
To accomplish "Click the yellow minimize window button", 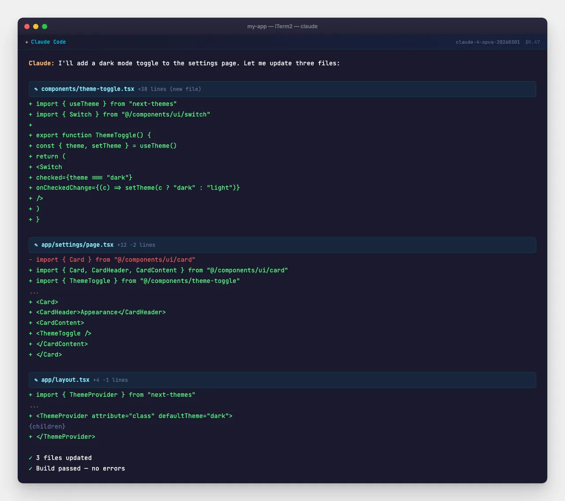I will tap(36, 26).
